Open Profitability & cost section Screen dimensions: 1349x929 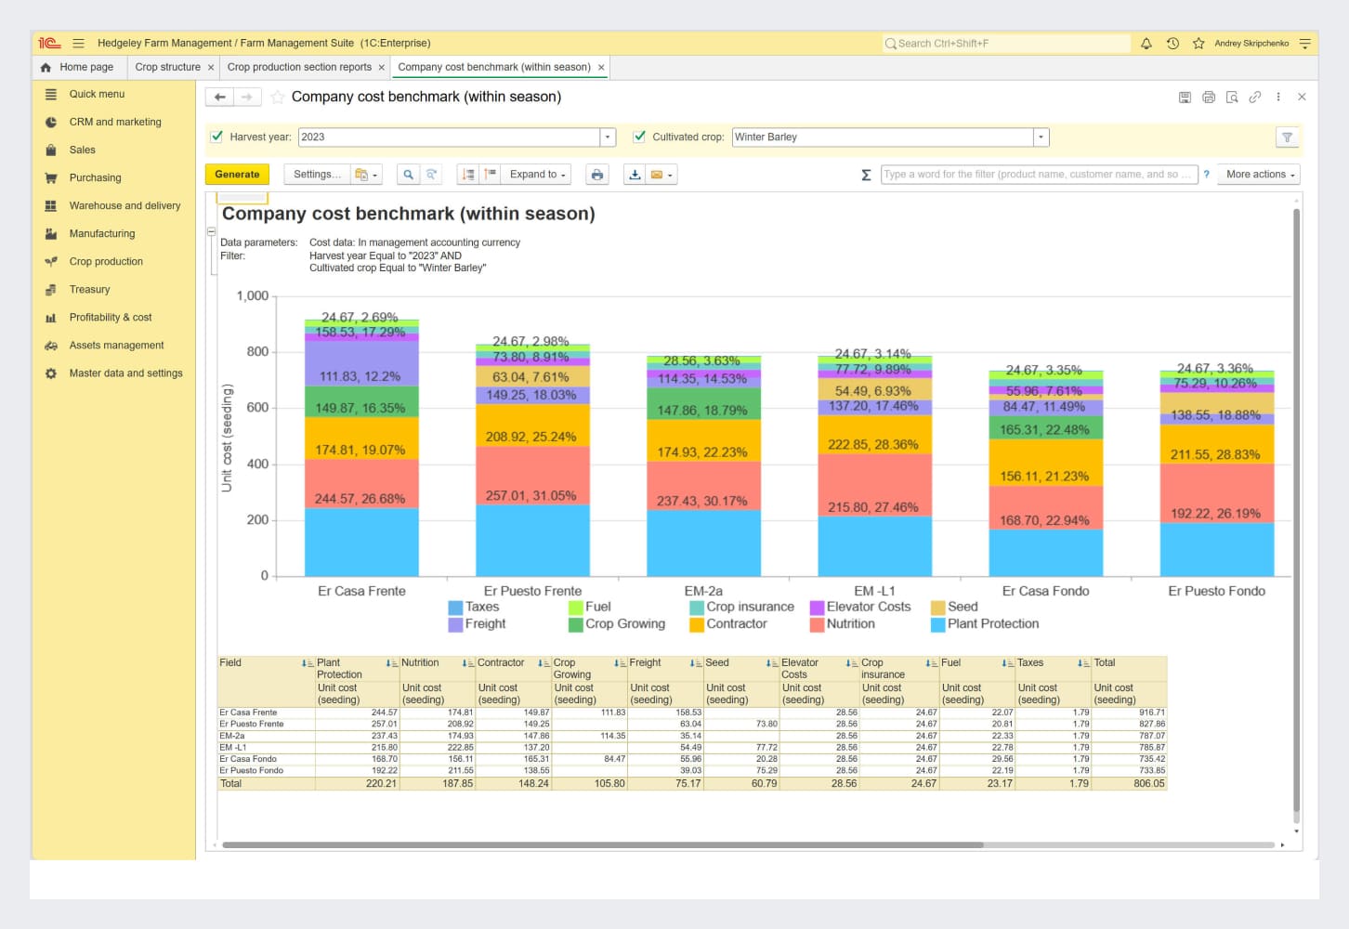pyautogui.click(x=110, y=318)
